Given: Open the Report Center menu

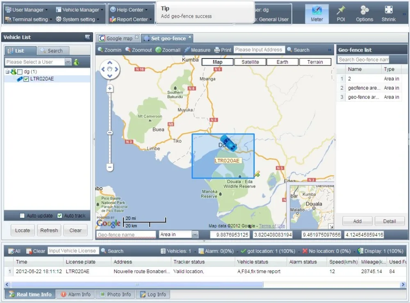Looking at the screenshot, I should [x=130, y=19].
